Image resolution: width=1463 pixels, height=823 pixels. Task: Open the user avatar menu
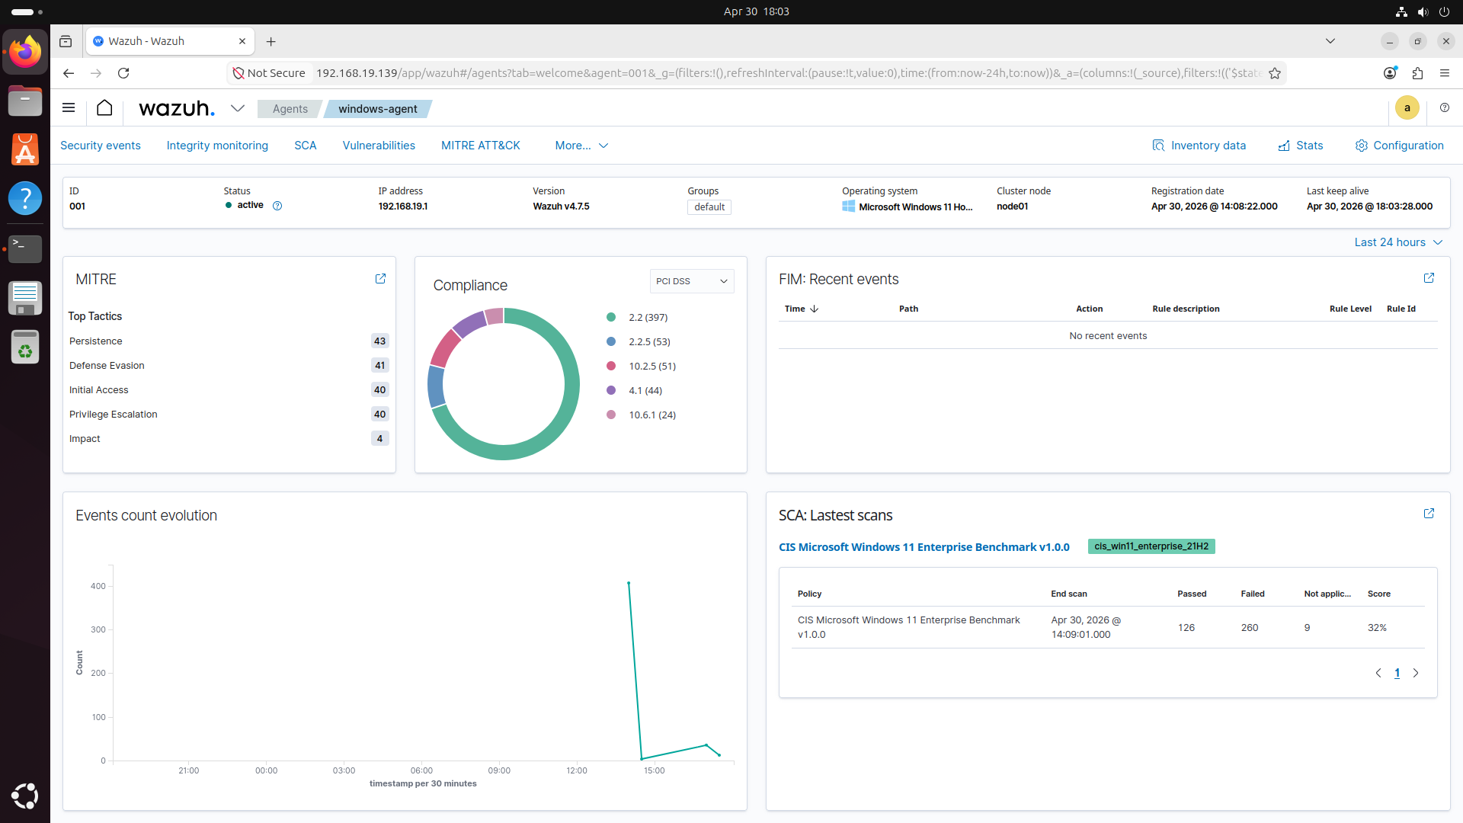(1407, 108)
